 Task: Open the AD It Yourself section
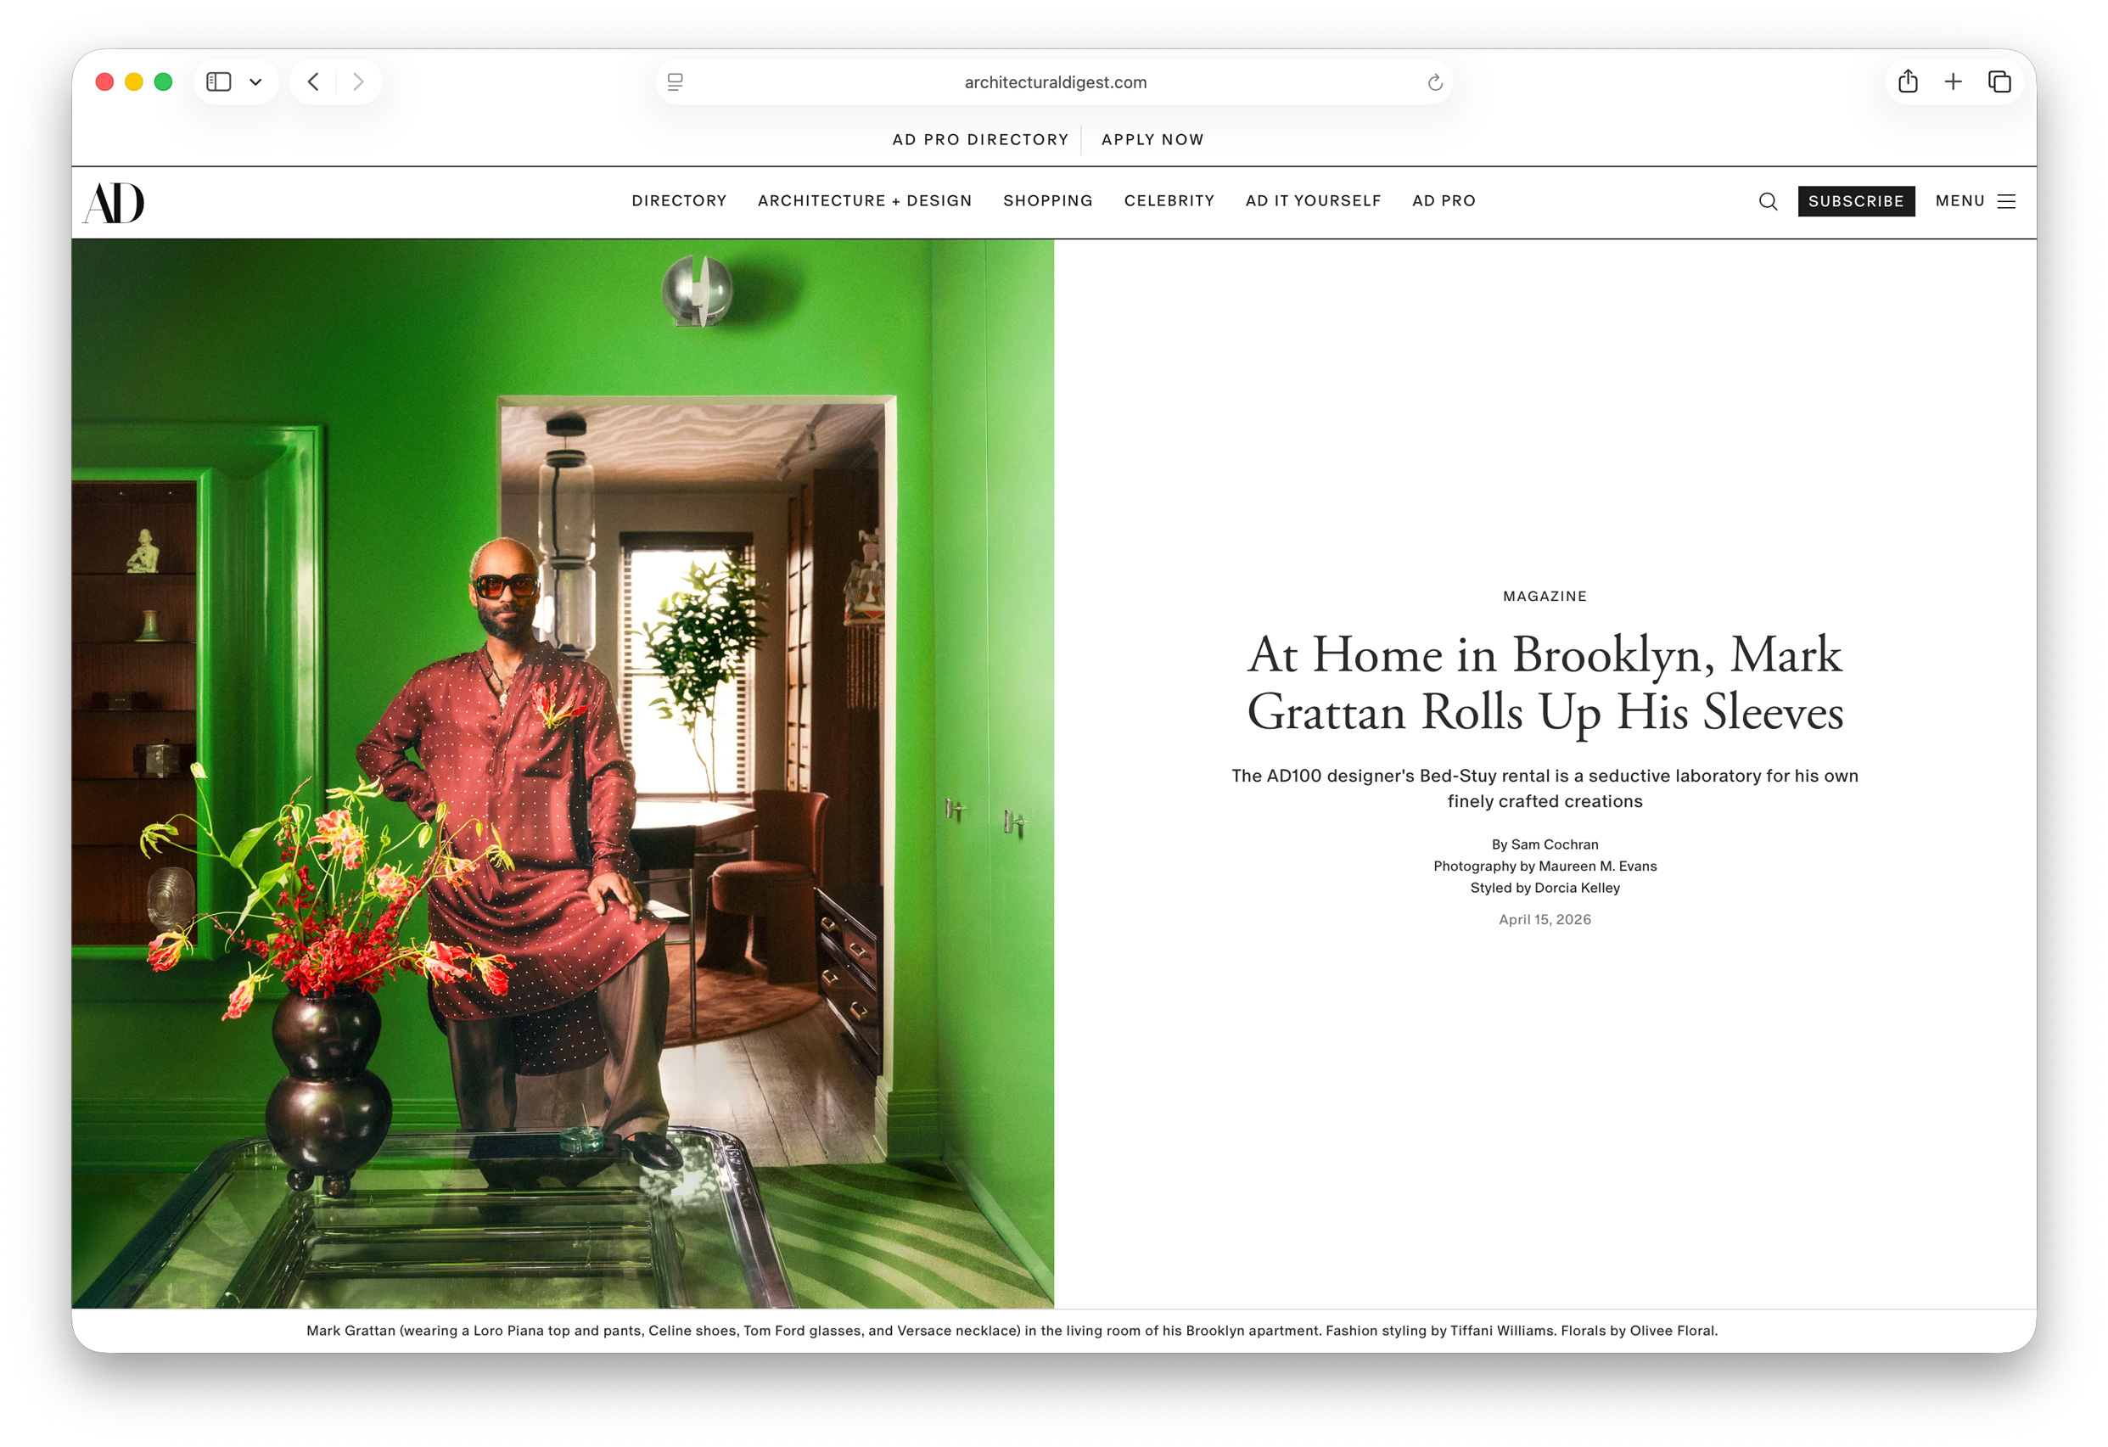1313,201
